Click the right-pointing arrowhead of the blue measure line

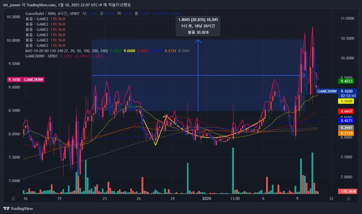tap(303, 75)
